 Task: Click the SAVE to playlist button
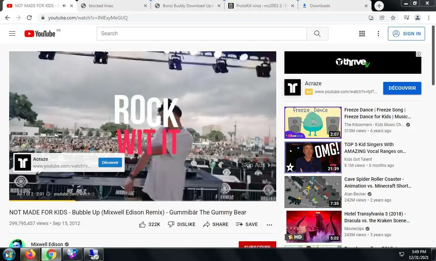[247, 224]
